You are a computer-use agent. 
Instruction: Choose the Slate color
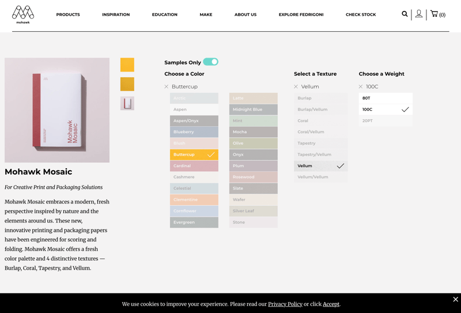coord(254,188)
